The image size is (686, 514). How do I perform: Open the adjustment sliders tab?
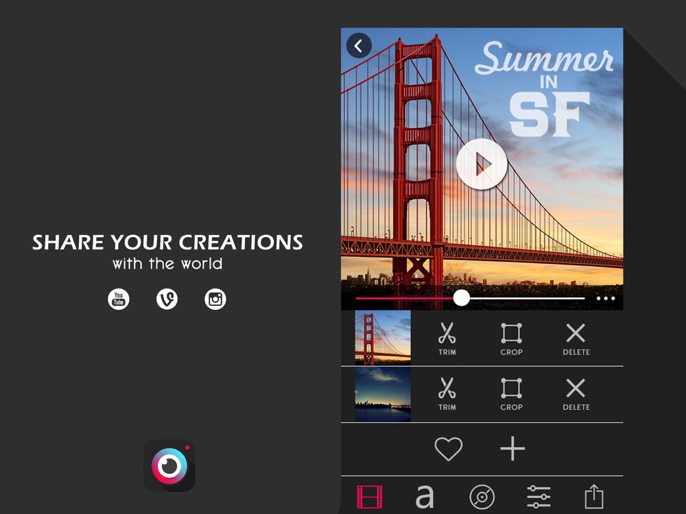539,497
